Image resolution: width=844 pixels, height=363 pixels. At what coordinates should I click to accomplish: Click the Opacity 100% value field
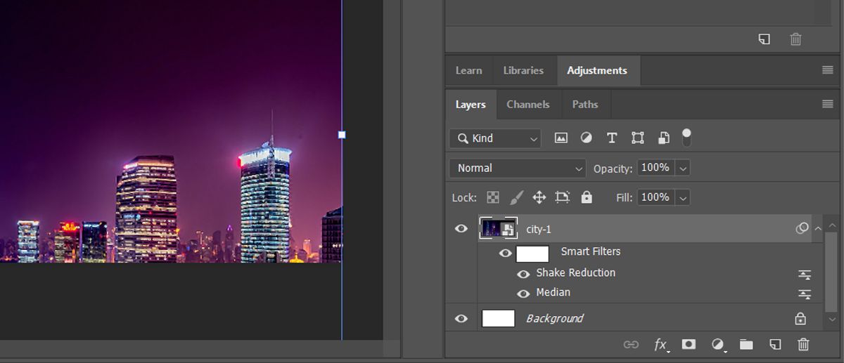[656, 168]
